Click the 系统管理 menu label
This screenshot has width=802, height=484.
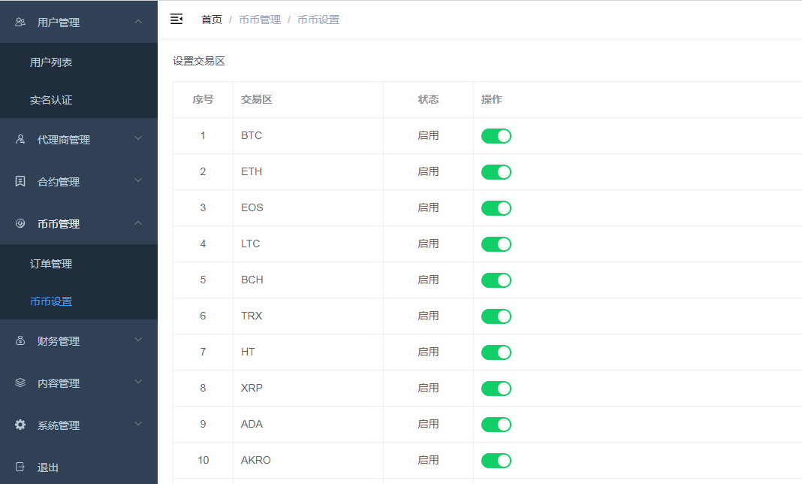click(59, 425)
